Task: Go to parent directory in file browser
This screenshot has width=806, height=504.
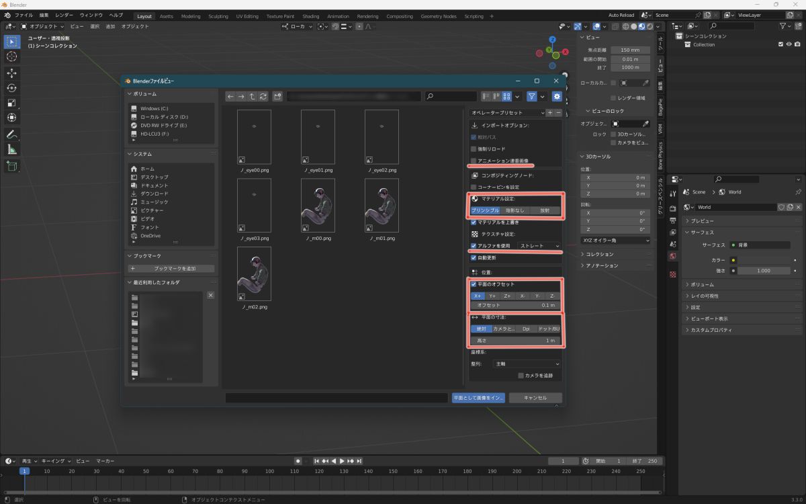Action: tap(252, 97)
